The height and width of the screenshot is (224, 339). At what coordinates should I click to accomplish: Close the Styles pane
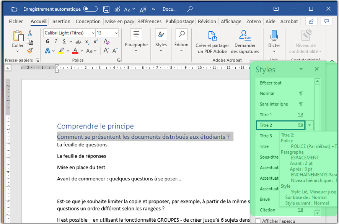[x=317, y=69]
